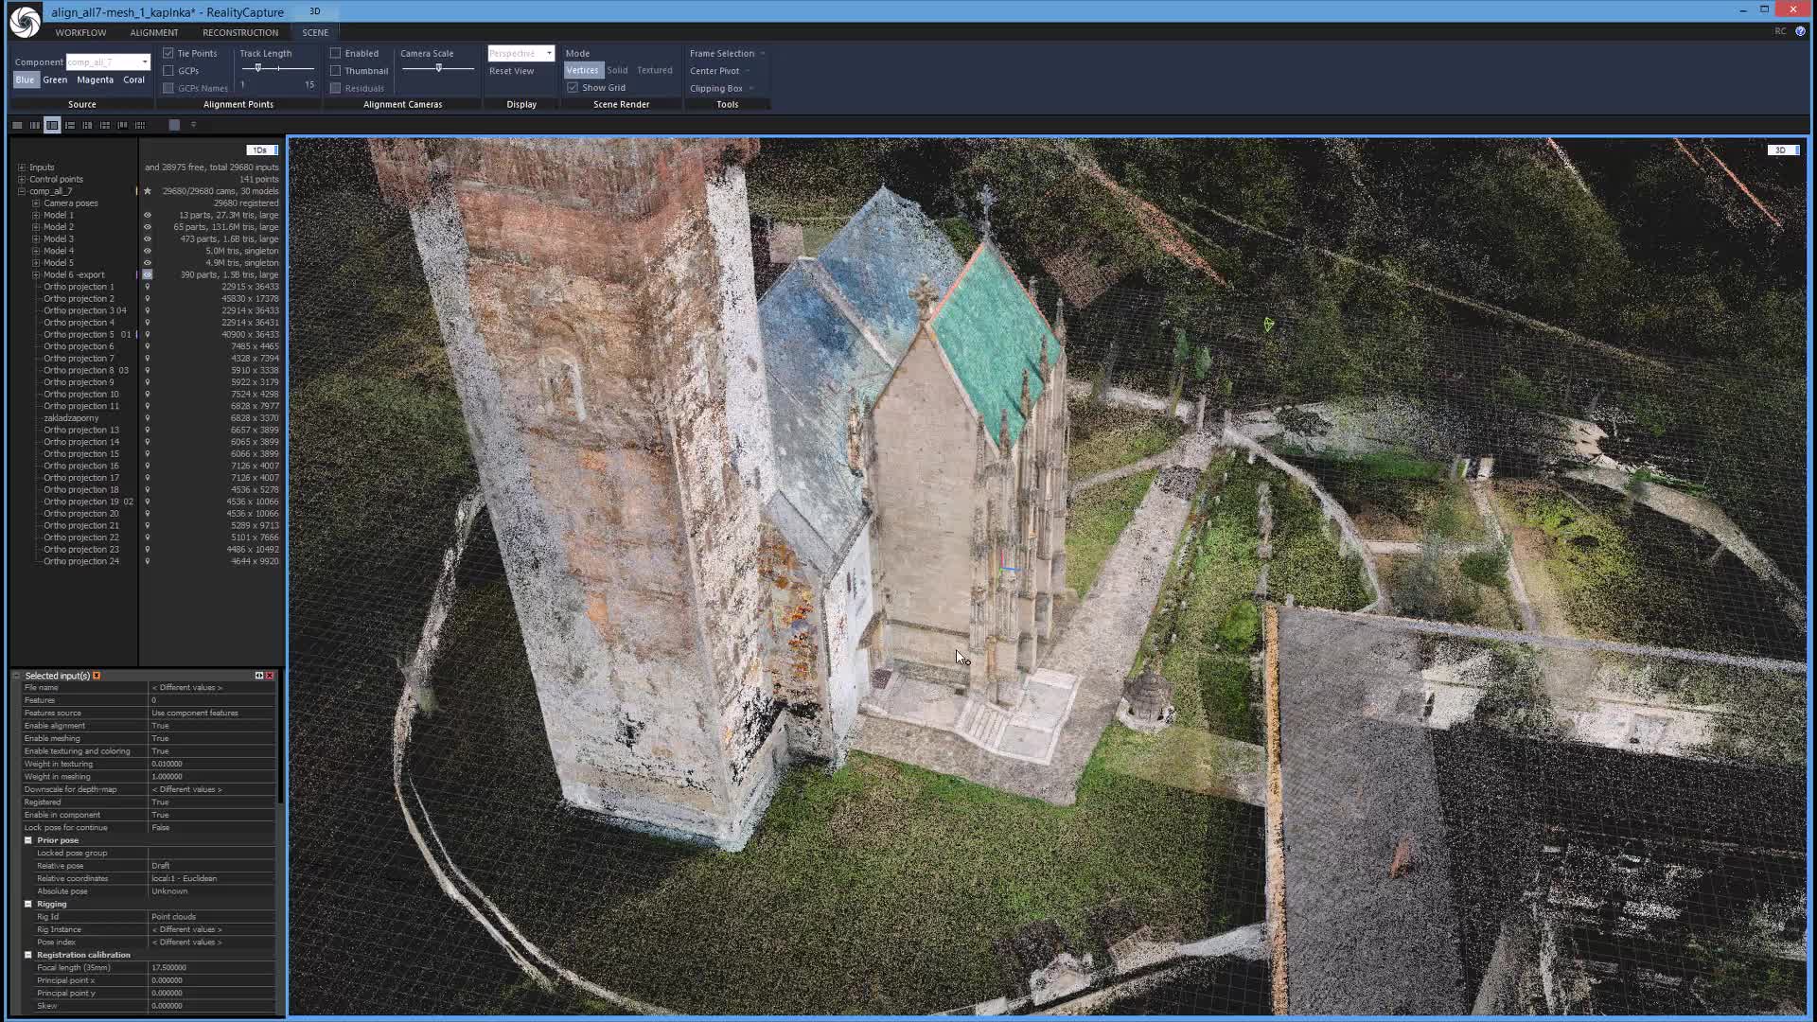
Task: Click the star icon beside comp_all_7
Action: [x=147, y=191]
